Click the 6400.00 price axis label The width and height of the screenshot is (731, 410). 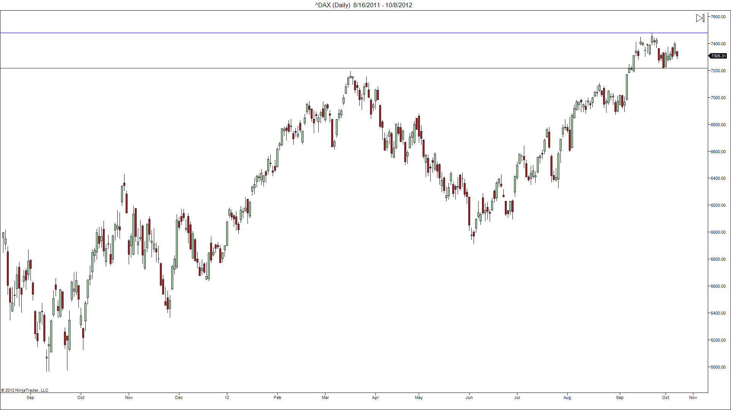click(718, 178)
